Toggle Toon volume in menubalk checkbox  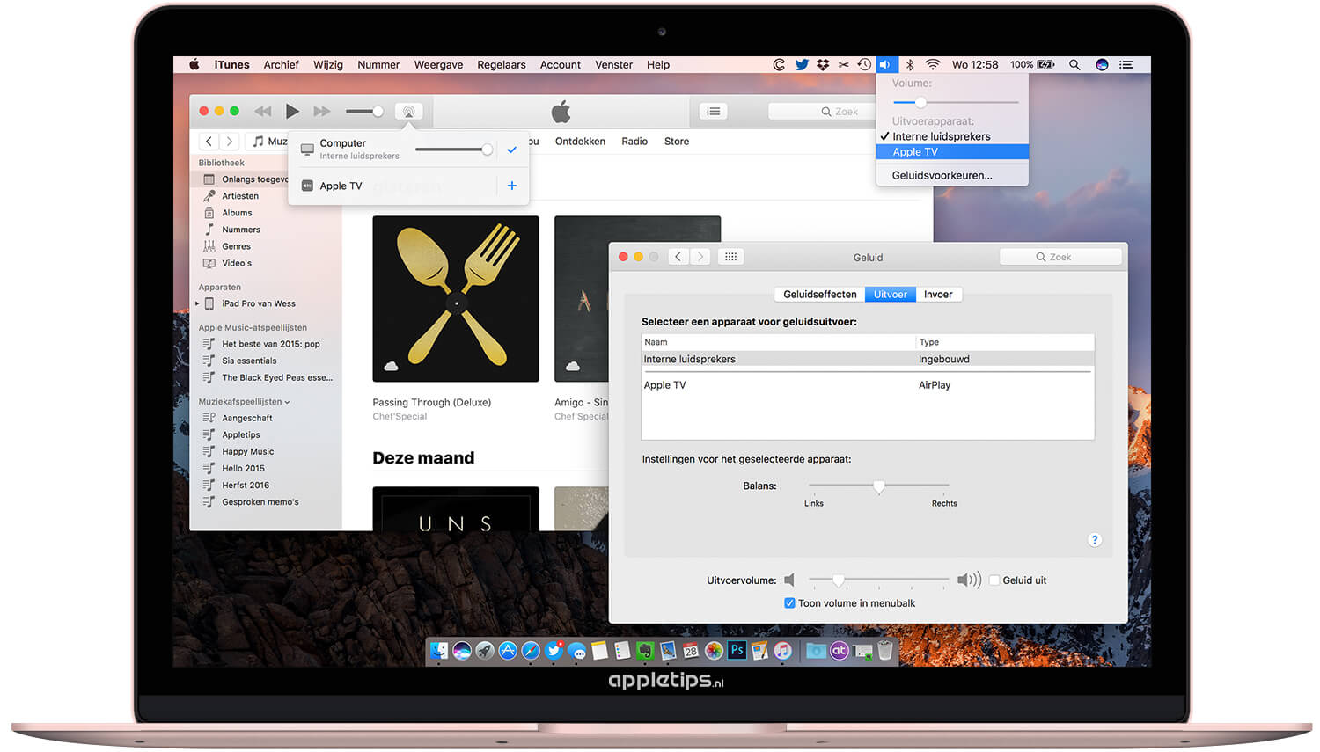point(789,603)
